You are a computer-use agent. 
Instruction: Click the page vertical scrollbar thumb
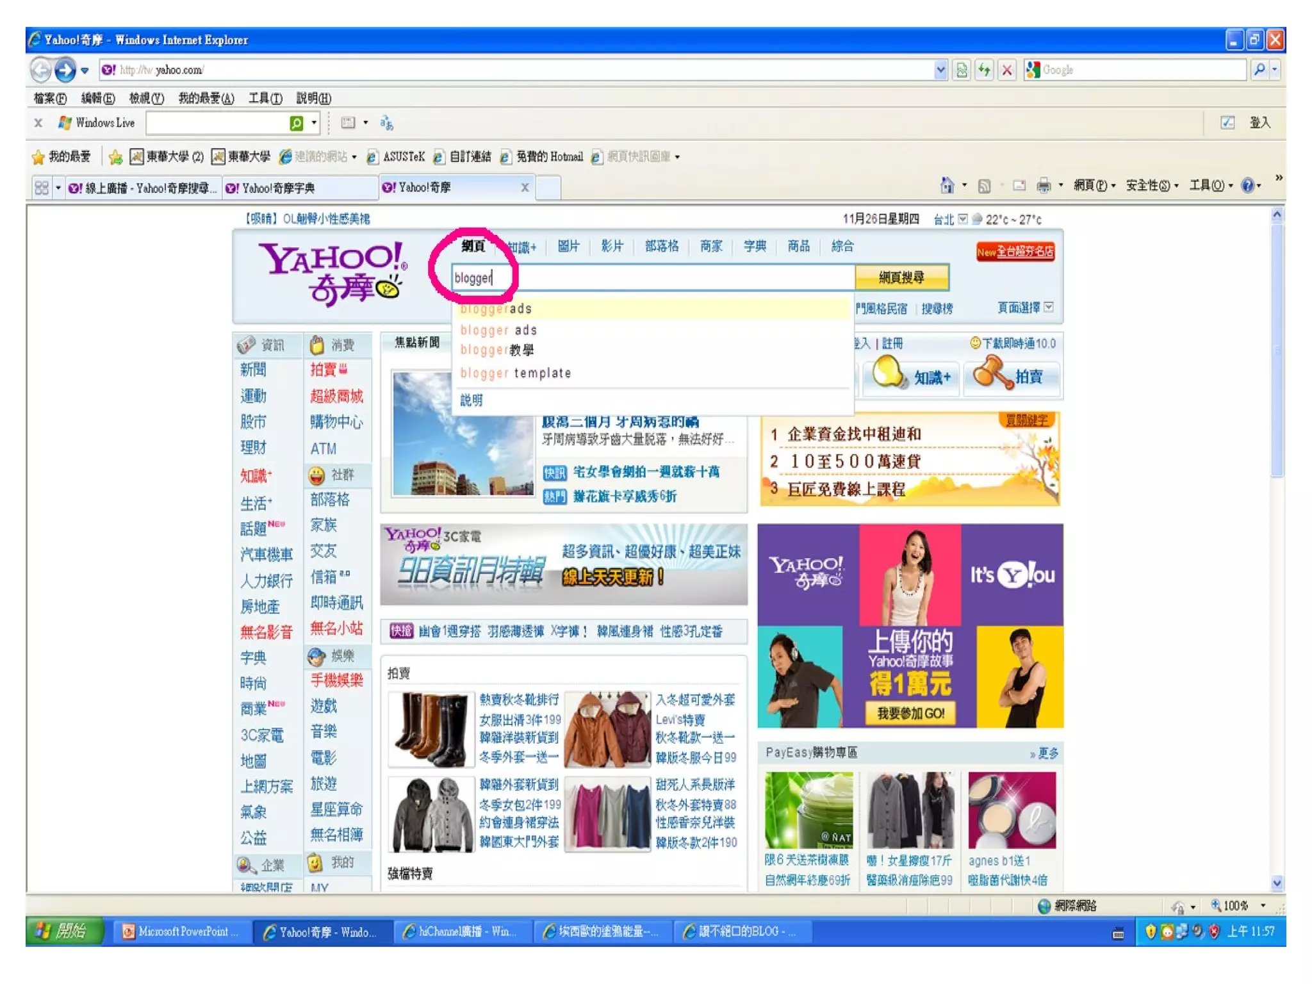click(1276, 349)
